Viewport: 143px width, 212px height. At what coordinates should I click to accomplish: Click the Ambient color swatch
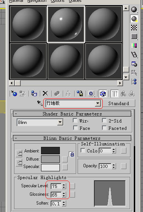click(50, 151)
